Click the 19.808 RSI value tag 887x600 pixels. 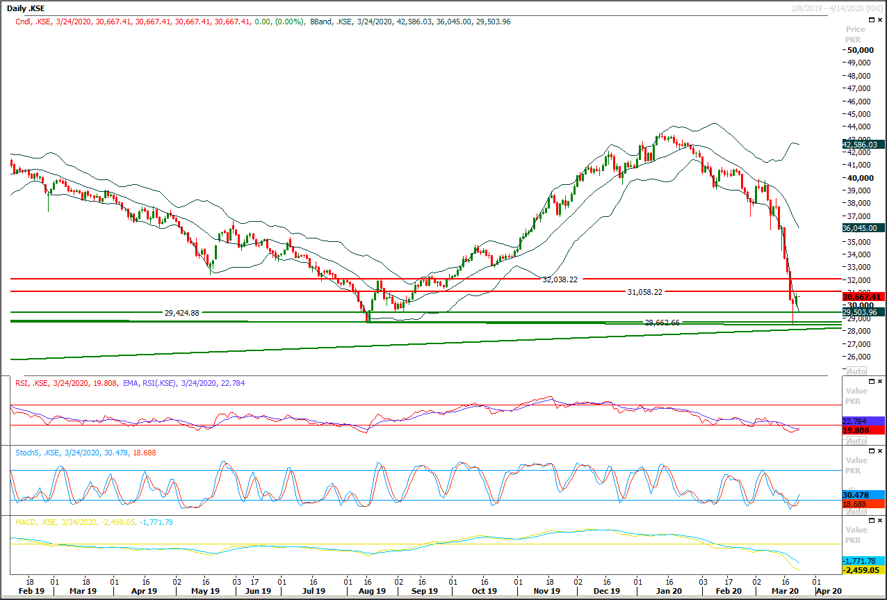[863, 431]
